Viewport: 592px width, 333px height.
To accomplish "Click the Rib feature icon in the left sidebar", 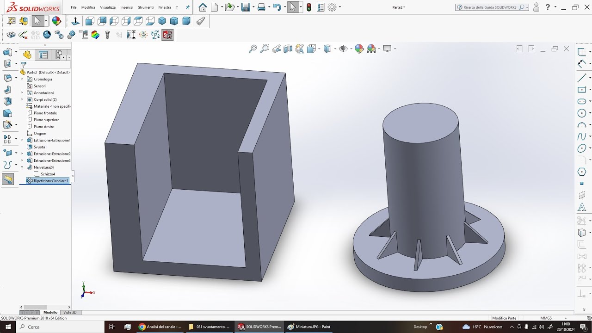I will point(8,90).
